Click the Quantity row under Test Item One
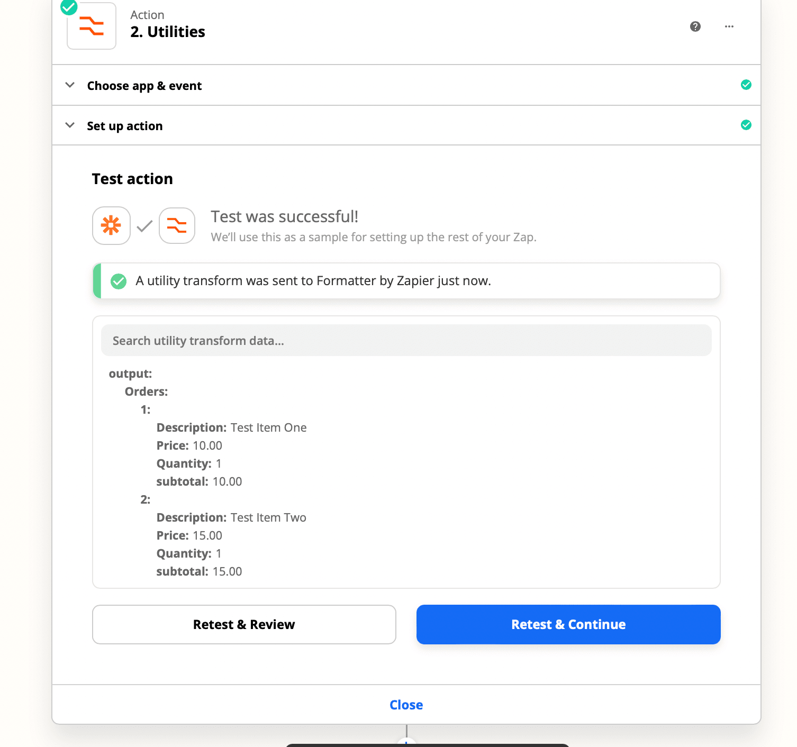797x747 pixels. (x=189, y=463)
